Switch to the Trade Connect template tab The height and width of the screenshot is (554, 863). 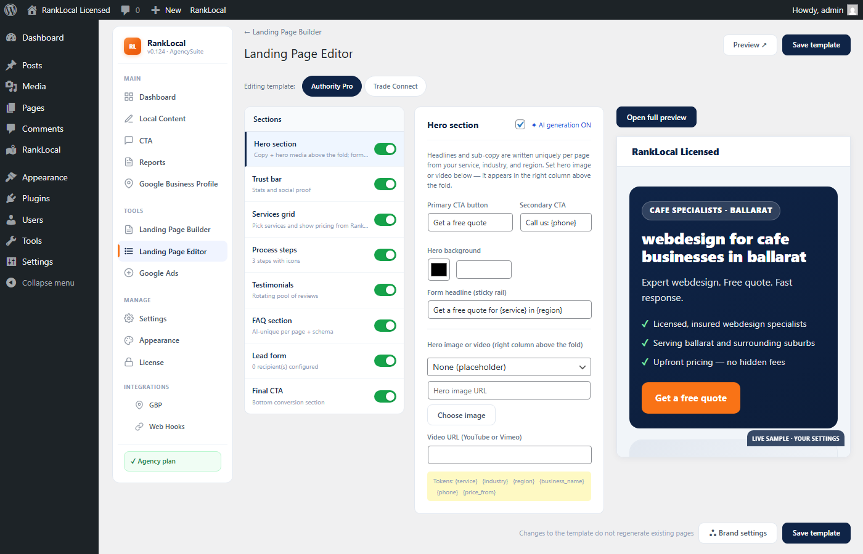[395, 86]
